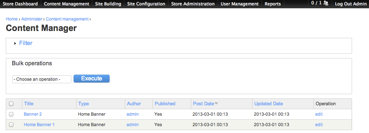Check the Banner 2 row checkbox
The height and width of the screenshot is (133, 369).
coord(11,114)
